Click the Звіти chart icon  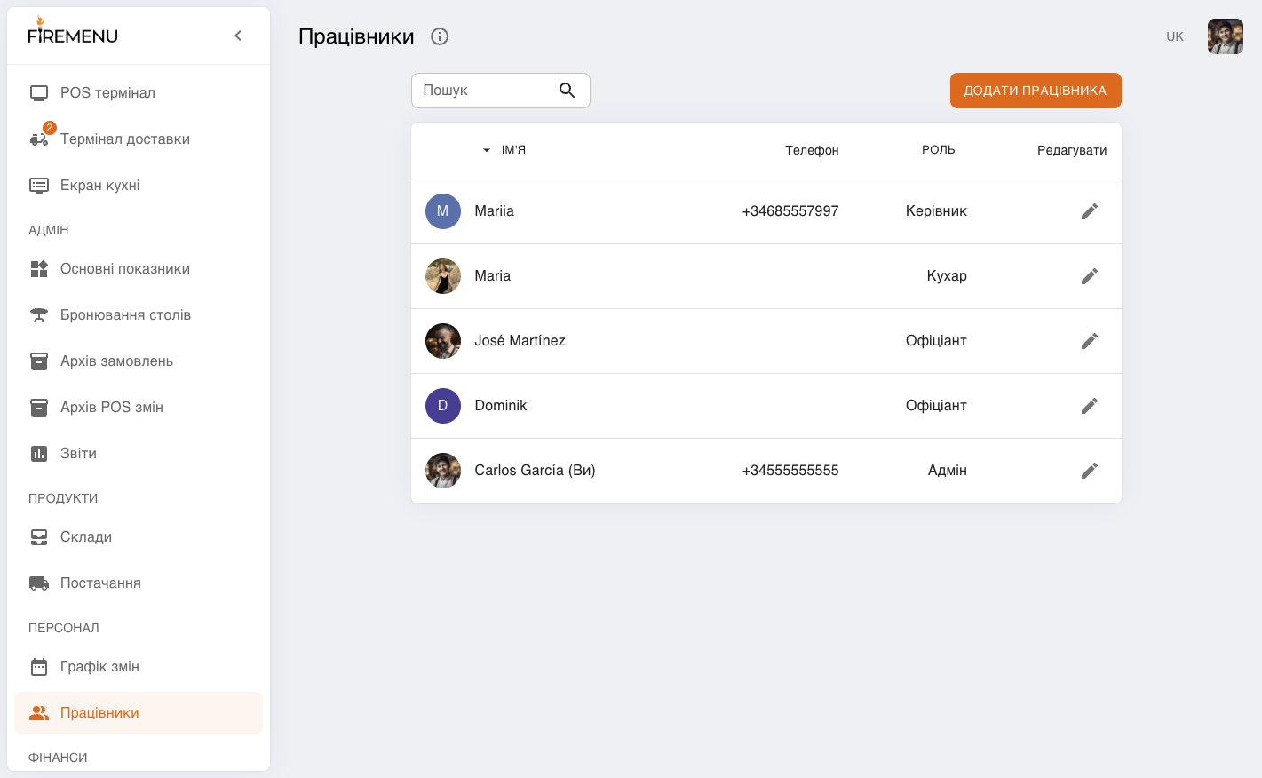[39, 454]
